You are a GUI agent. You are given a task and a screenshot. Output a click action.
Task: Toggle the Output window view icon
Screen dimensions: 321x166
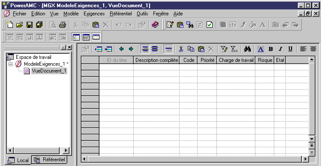[x=86, y=37]
